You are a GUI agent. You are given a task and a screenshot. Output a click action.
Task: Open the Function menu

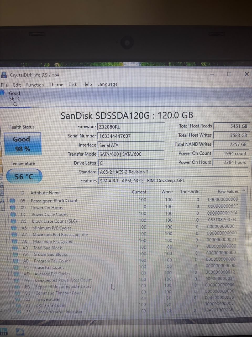tap(35, 85)
